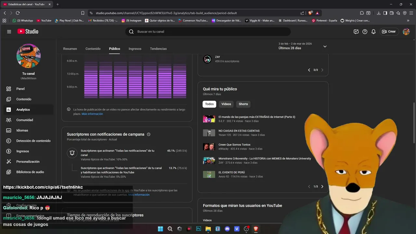Click the info icon next to campana title

point(149,134)
